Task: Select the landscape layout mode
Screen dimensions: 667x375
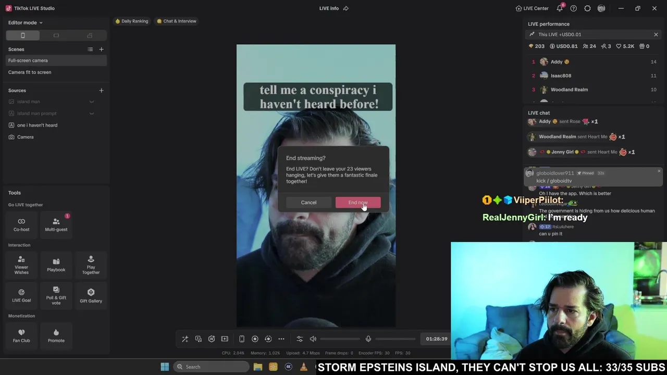Action: pyautogui.click(x=56, y=35)
